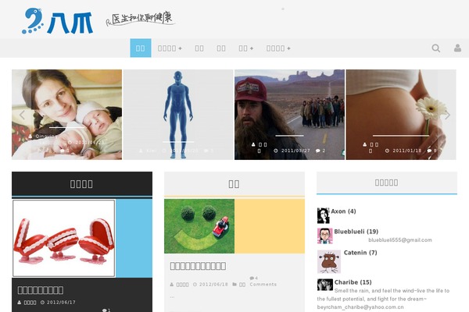469x312 pixels.
Task: Click clock icon beside 2012/06/18 date
Action: tap(195, 285)
